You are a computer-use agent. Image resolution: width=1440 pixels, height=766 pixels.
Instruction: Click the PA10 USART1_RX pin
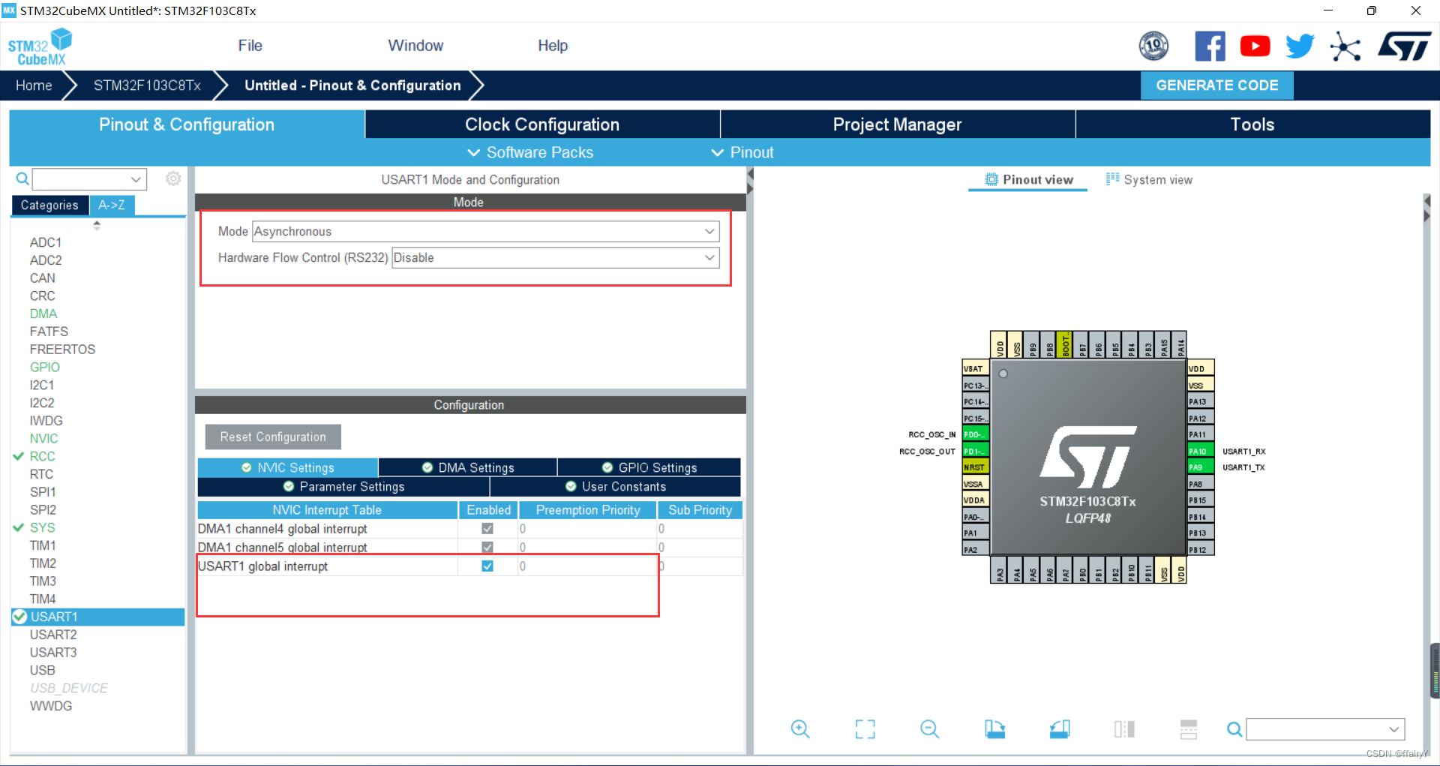pos(1200,451)
